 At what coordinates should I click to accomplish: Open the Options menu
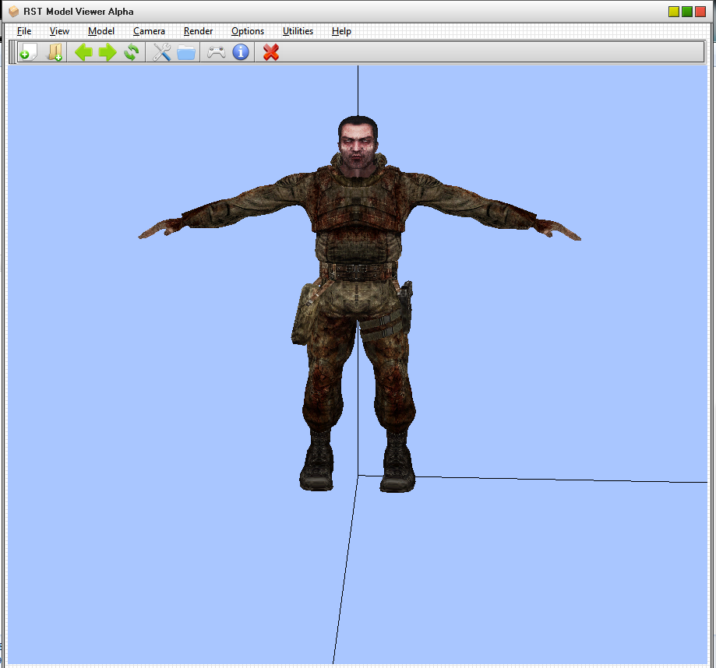click(x=248, y=31)
